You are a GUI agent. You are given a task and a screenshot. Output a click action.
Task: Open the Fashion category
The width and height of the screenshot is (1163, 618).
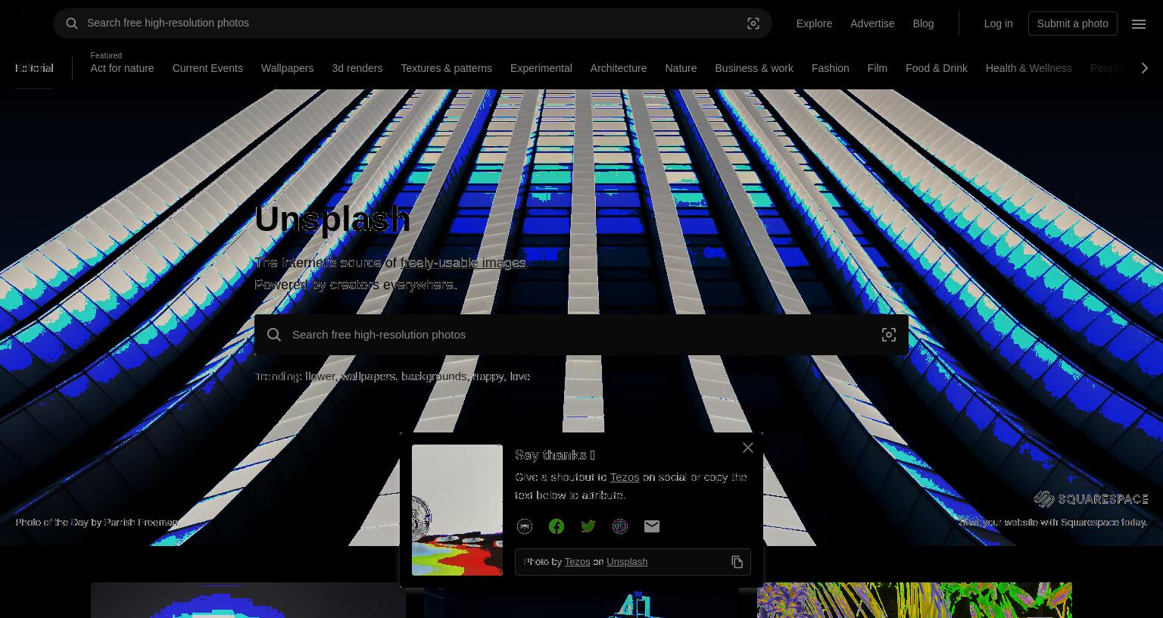tap(830, 68)
